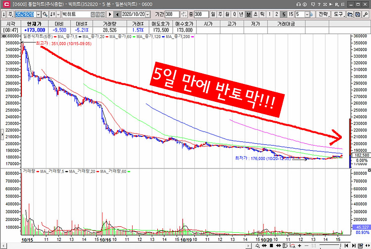The width and height of the screenshot is (371, 249).
Task: Open the 전략 strategy menu
Action: tap(323, 14)
